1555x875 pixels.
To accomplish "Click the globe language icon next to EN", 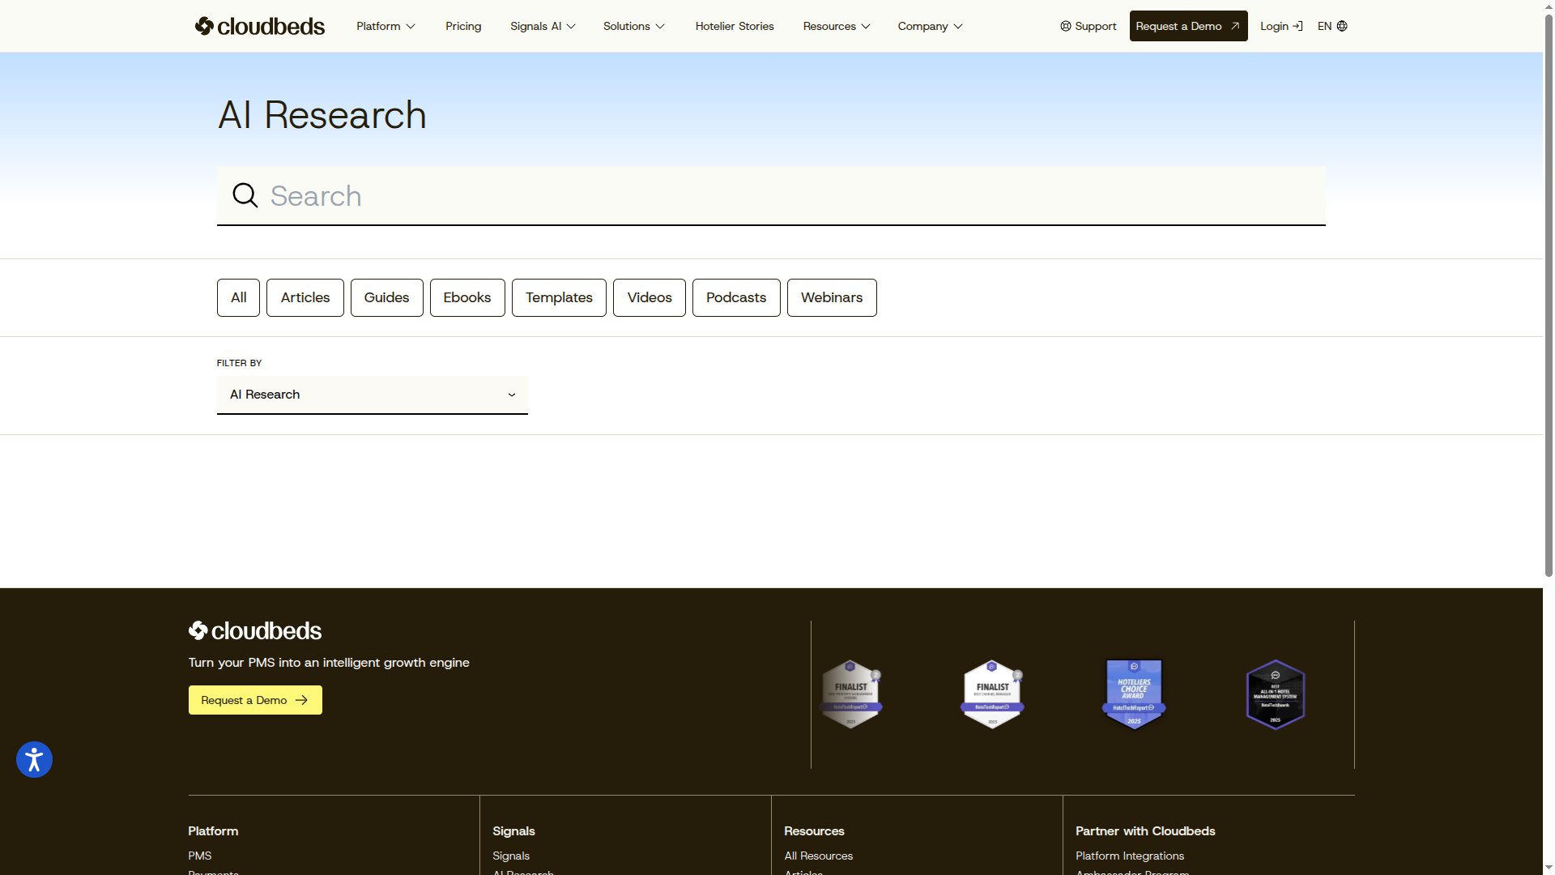I will (x=1342, y=26).
